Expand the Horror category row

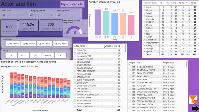click(x=144, y=10)
